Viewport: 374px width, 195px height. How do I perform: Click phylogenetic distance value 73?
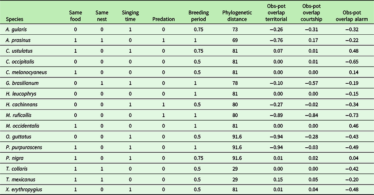(235, 29)
